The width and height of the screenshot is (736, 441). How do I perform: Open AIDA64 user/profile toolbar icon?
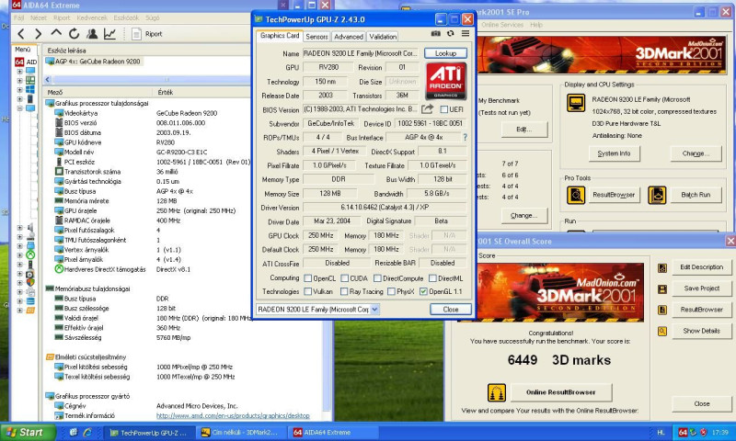(92, 34)
